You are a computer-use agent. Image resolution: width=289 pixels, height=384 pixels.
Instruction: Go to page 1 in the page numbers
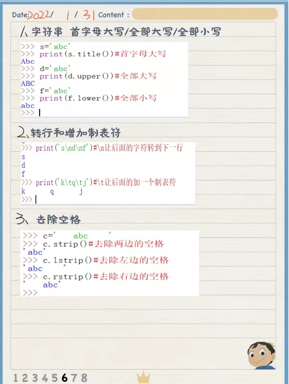point(16,378)
